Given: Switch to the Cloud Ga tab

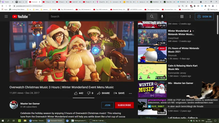Looking at the screenshot, I should (102, 2).
